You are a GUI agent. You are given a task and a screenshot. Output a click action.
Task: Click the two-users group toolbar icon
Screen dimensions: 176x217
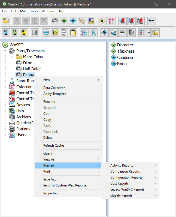point(84,33)
